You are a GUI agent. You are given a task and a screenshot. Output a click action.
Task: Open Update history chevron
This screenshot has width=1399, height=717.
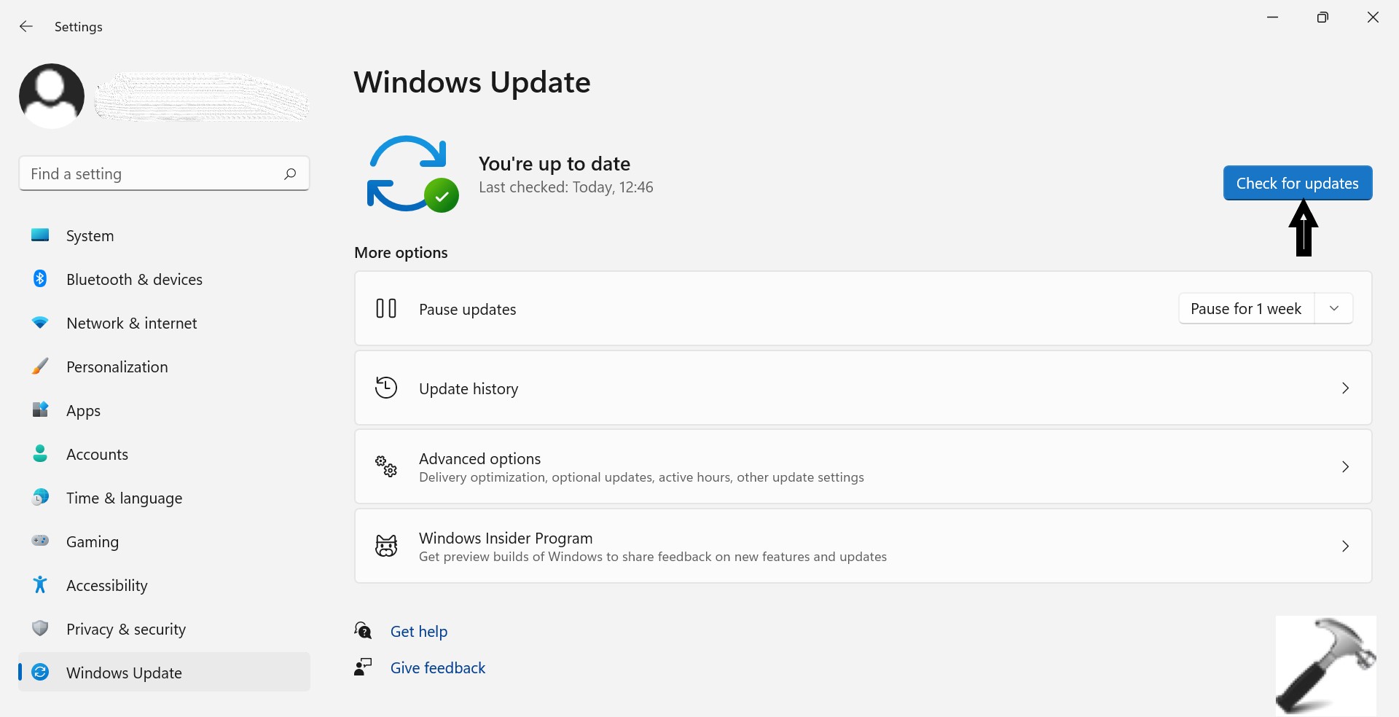coord(1345,388)
